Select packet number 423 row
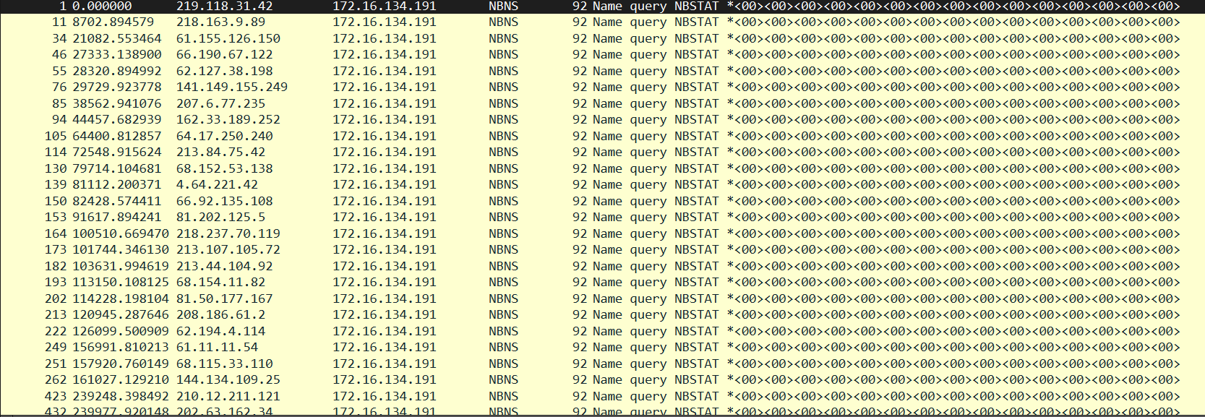 tap(602, 396)
